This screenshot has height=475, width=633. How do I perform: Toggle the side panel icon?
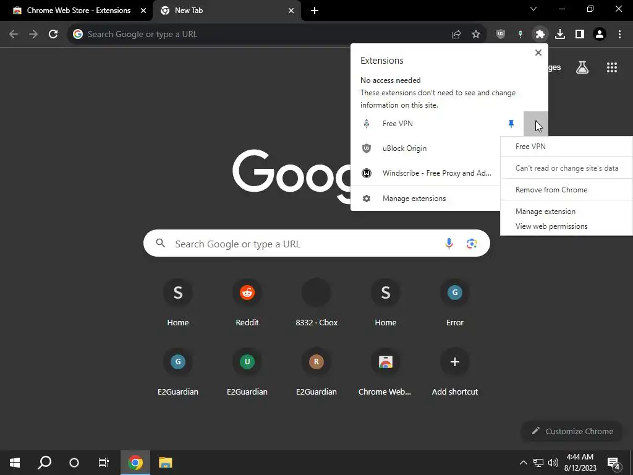tap(580, 35)
